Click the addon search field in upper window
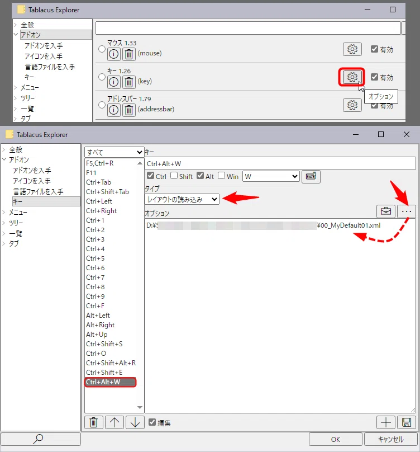 pyautogui.click(x=248, y=28)
